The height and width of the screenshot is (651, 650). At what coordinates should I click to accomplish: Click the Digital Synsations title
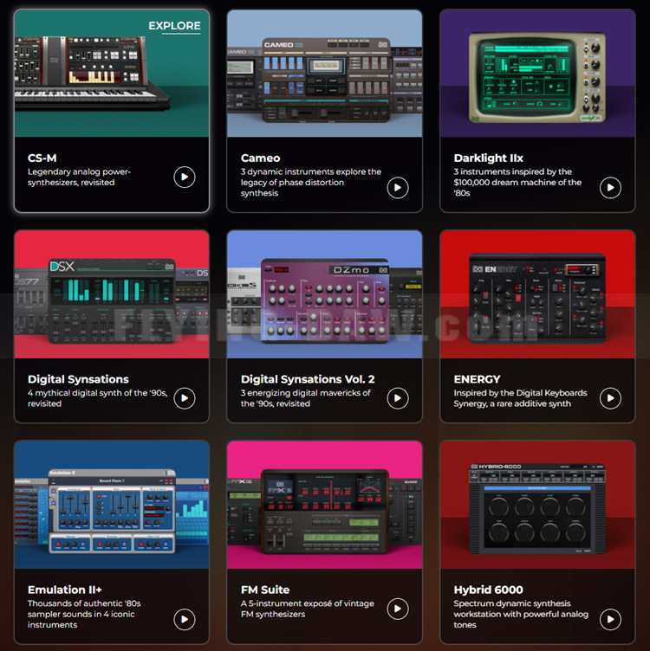(x=78, y=379)
